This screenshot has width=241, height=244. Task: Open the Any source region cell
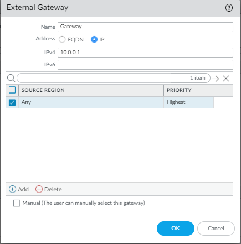click(91, 102)
